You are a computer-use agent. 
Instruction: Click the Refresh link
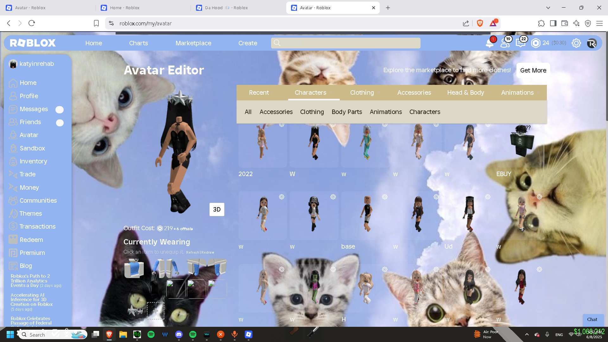(193, 252)
